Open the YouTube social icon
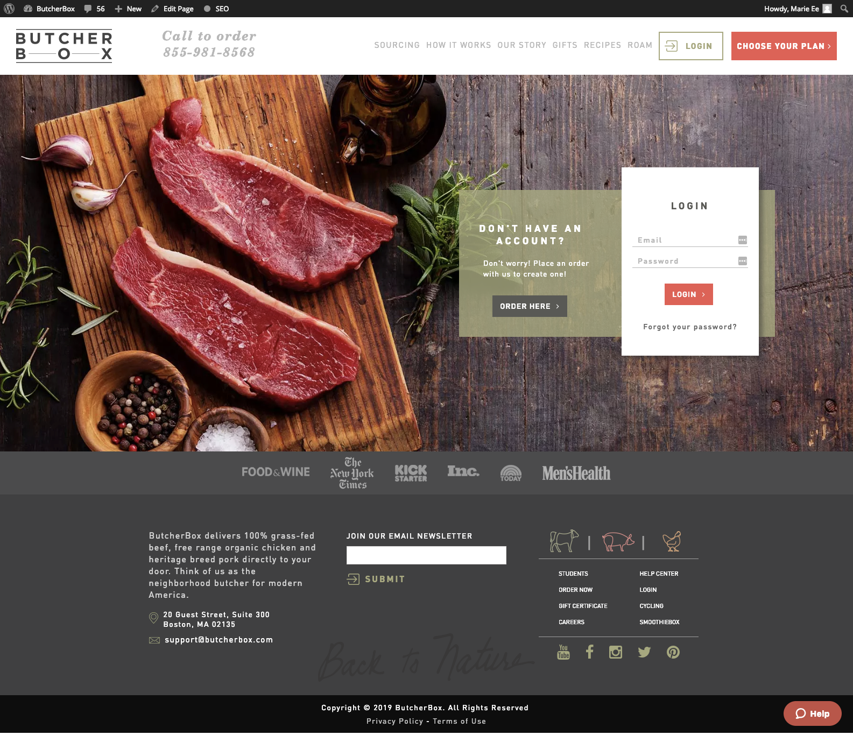Image resolution: width=853 pixels, height=735 pixels. (x=563, y=652)
